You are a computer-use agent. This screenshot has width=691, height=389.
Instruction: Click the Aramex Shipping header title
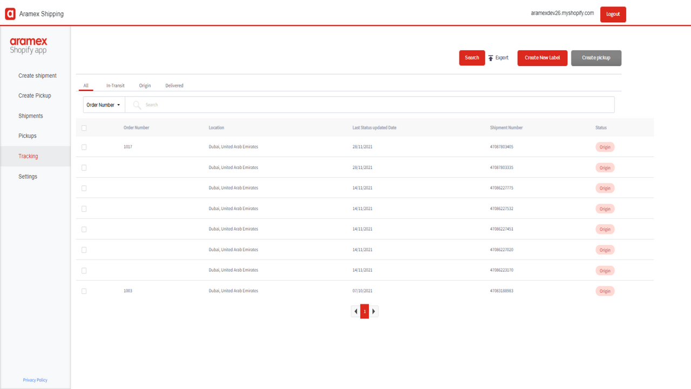(x=41, y=14)
